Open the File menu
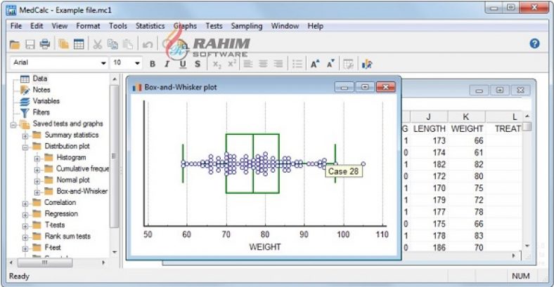Image resolution: width=554 pixels, height=287 pixels. (16, 26)
